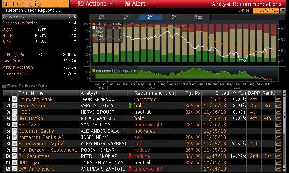Select the 2Y chart range tab
Screen dimensions: 289x173
point(150,17)
